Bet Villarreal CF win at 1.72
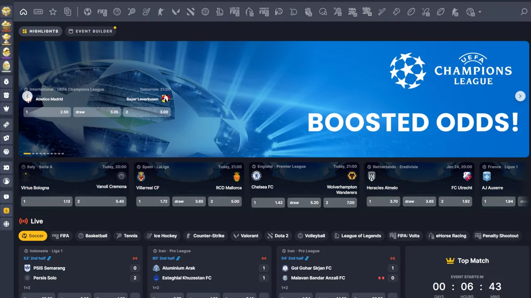531x298 pixels. [153, 201]
